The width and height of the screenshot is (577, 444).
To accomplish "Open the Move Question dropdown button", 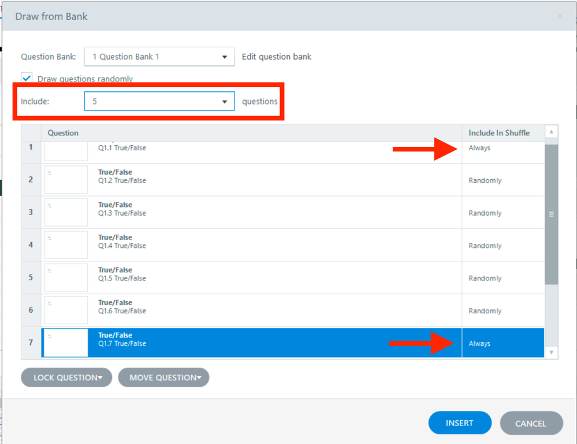I will click(x=163, y=378).
